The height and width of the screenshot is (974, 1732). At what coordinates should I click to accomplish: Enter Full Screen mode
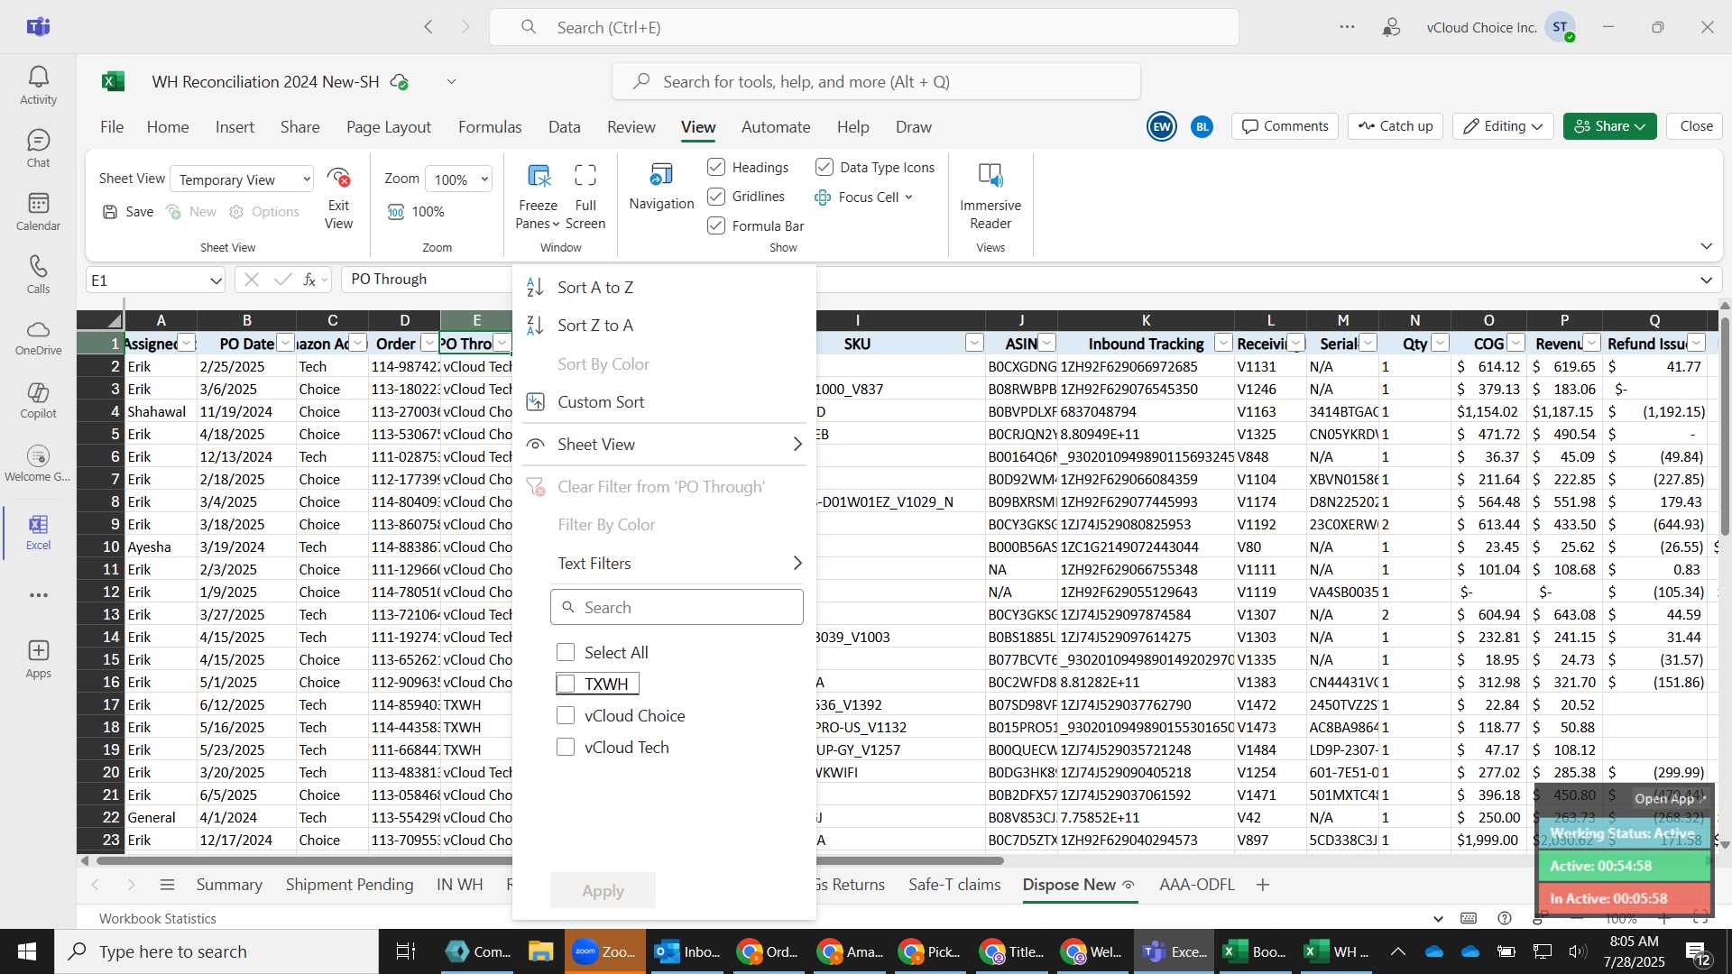click(585, 198)
